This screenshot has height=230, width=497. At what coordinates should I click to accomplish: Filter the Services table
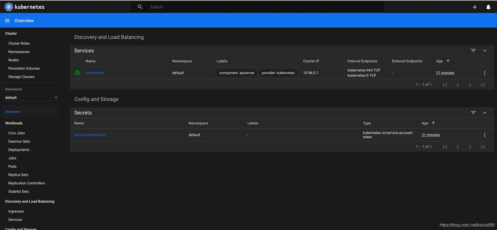pos(473,51)
